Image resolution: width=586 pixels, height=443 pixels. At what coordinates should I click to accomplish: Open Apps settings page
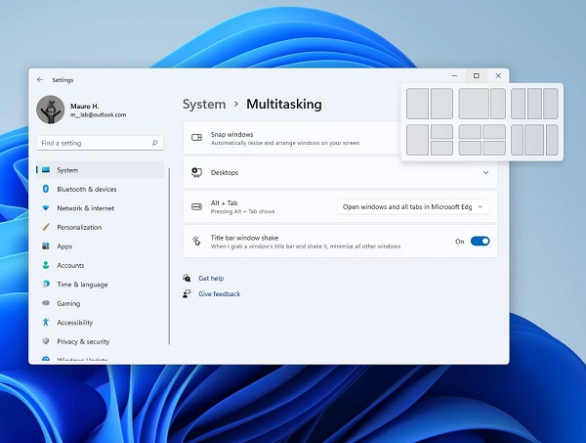pyautogui.click(x=101, y=246)
